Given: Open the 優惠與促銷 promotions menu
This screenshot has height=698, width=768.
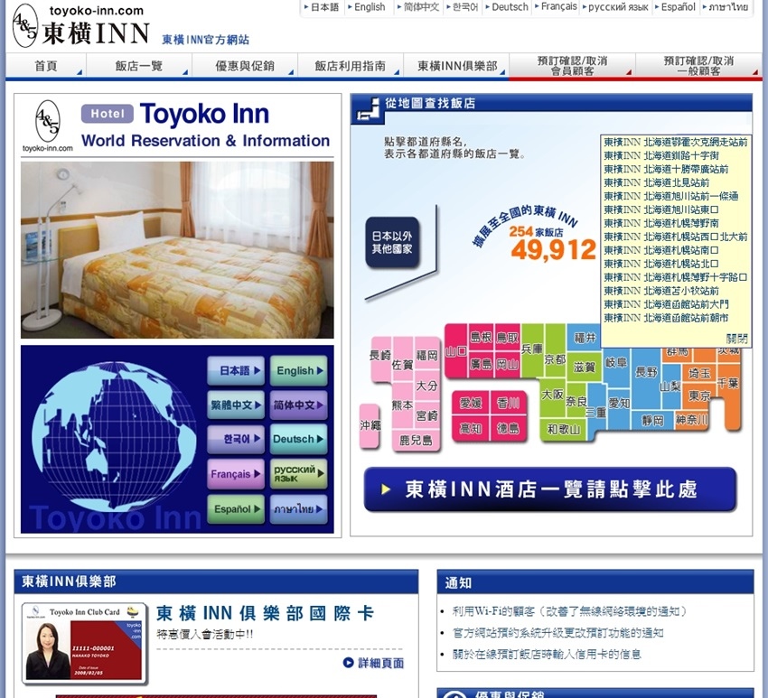Looking at the screenshot, I should [245, 66].
